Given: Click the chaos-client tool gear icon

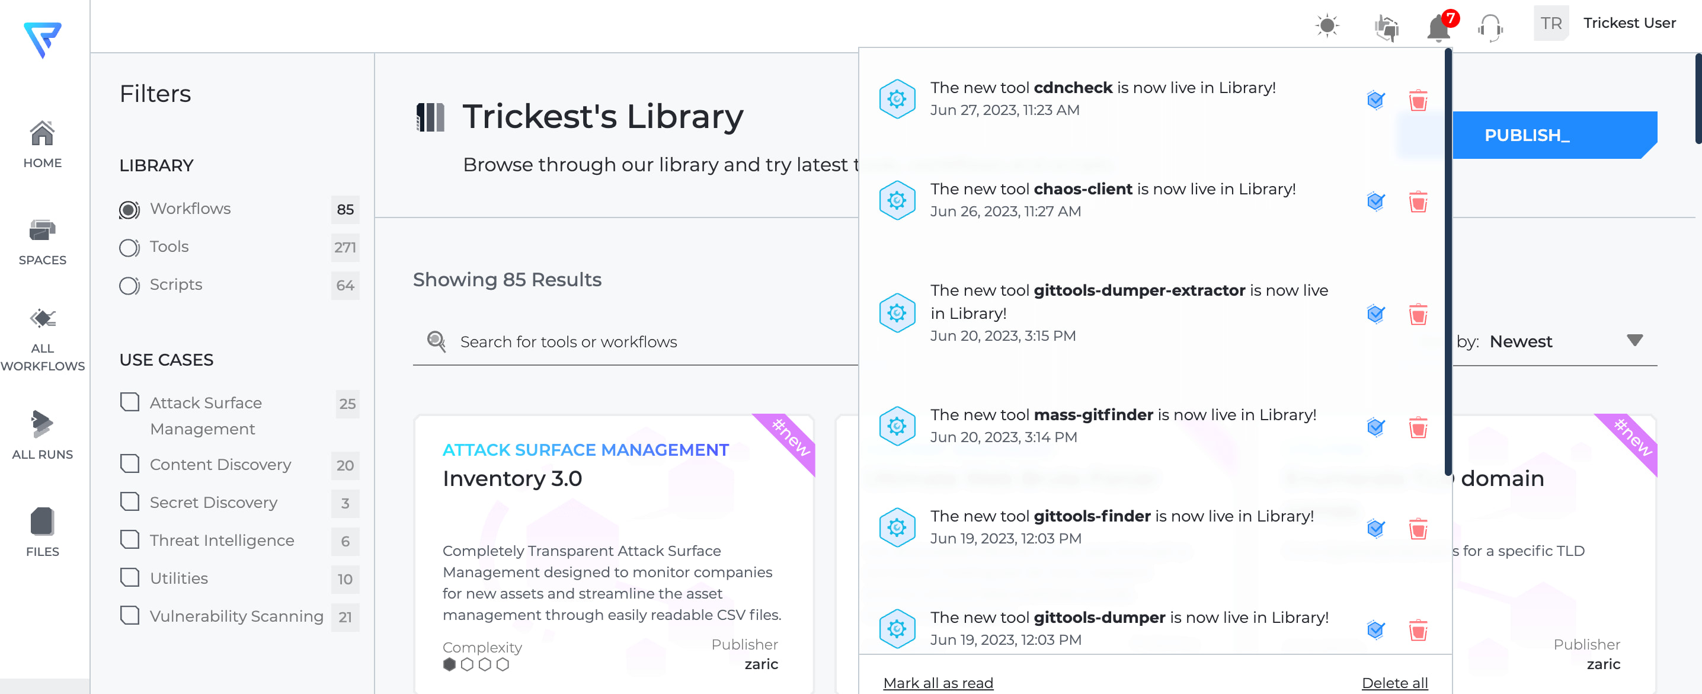Looking at the screenshot, I should [x=897, y=200].
